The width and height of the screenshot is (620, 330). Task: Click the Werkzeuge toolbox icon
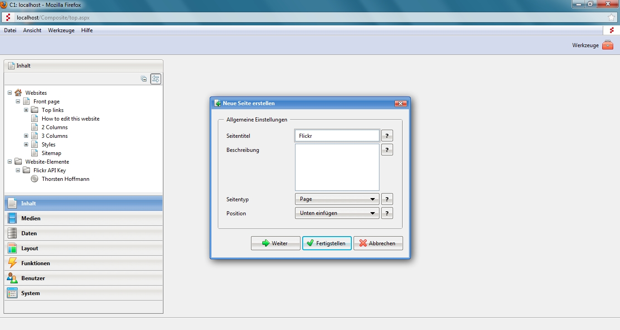click(607, 45)
